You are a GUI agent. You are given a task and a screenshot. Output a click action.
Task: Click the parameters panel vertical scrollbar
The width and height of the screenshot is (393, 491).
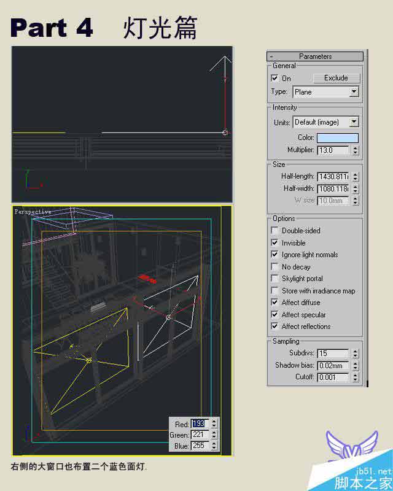click(x=367, y=218)
